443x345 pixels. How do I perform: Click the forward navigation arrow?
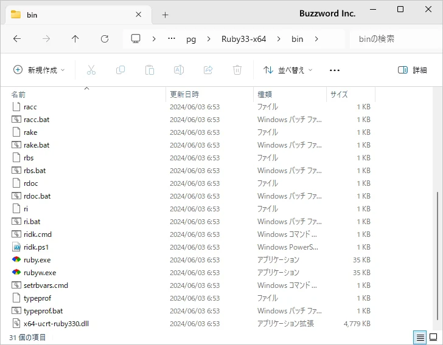(x=46, y=39)
